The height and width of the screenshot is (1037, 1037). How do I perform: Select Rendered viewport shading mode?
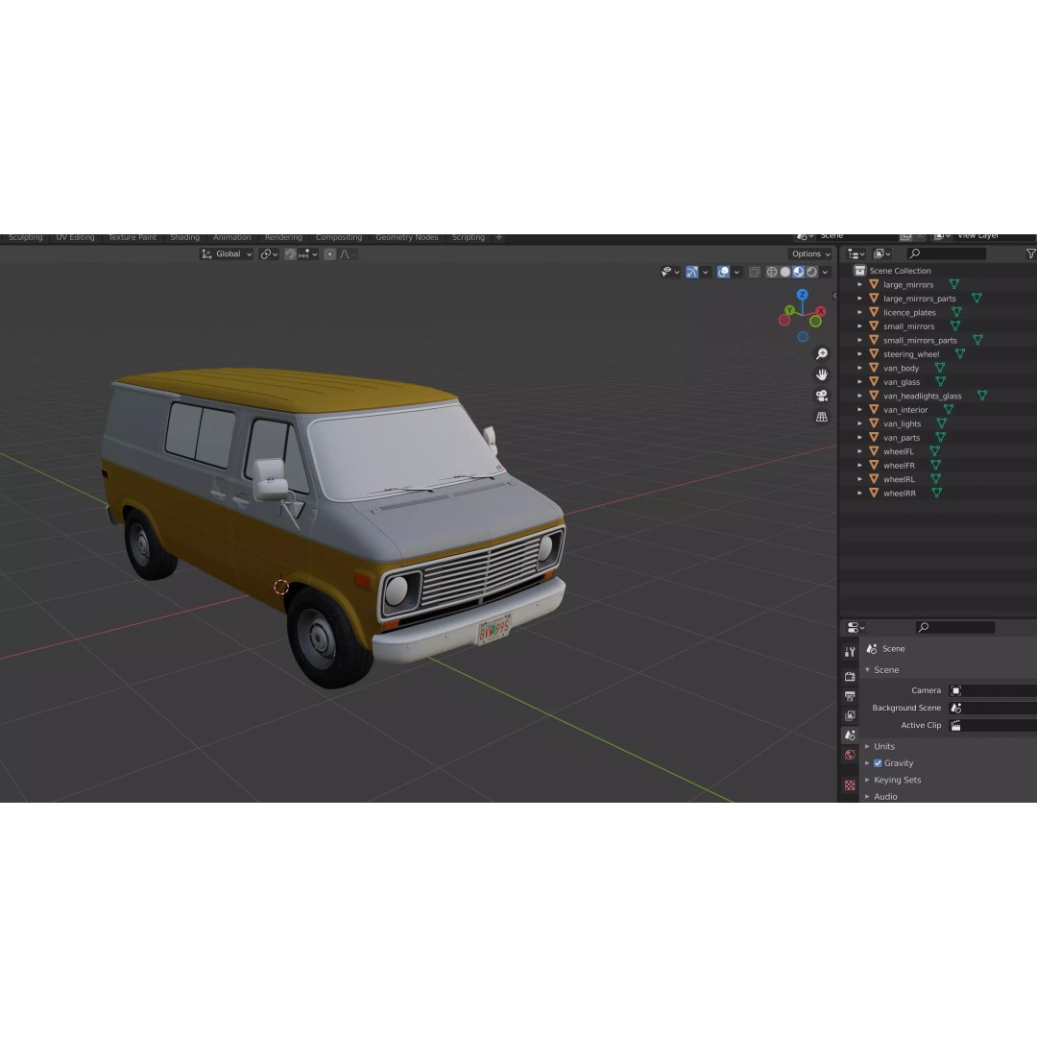click(812, 272)
